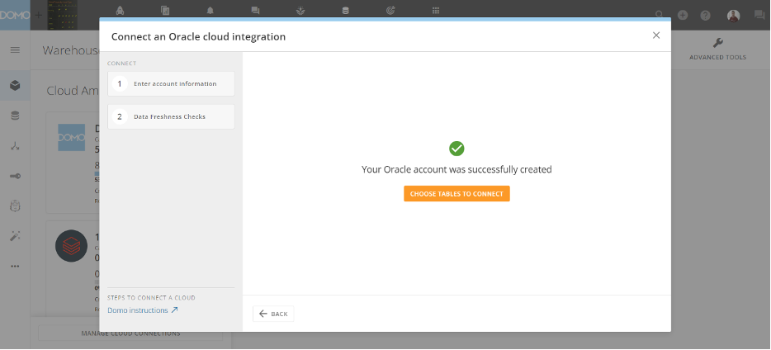Click the 'Steps to connect a cloud' label
Screen dimensions: 771x350
tap(151, 298)
